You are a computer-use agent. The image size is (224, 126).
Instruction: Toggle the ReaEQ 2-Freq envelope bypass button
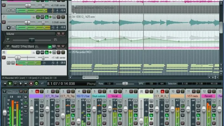[x=49, y=46]
